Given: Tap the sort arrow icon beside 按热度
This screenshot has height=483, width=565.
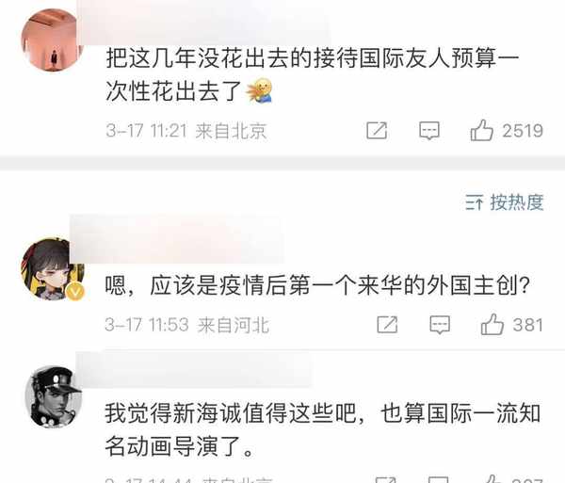Looking at the screenshot, I should (474, 202).
